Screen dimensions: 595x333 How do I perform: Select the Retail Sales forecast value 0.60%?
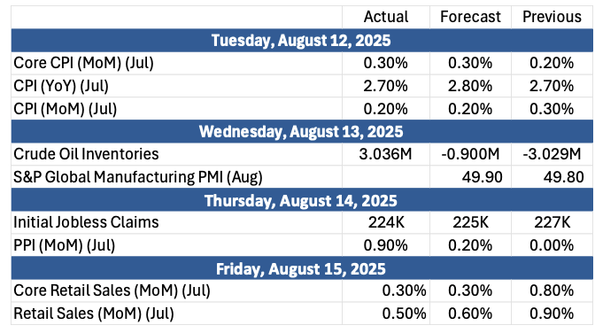coord(470,314)
